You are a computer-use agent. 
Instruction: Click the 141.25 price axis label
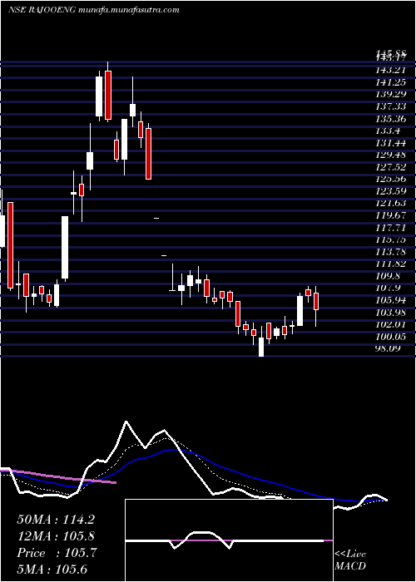click(x=390, y=82)
